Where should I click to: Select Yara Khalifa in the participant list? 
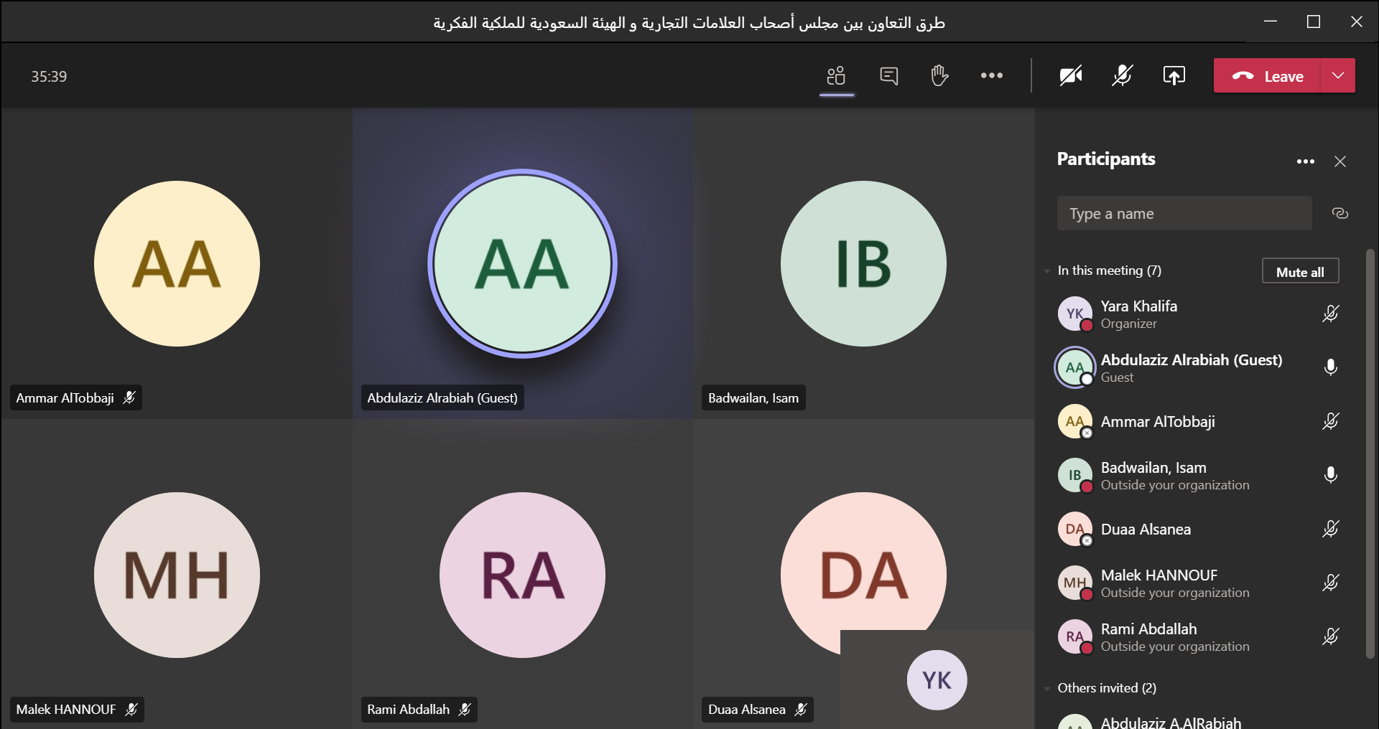1199,314
